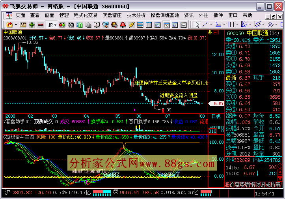Image resolution: width=285 pixels, height=199 pixels.
Task: Open the 查看 menu
Action: [x=35, y=15]
